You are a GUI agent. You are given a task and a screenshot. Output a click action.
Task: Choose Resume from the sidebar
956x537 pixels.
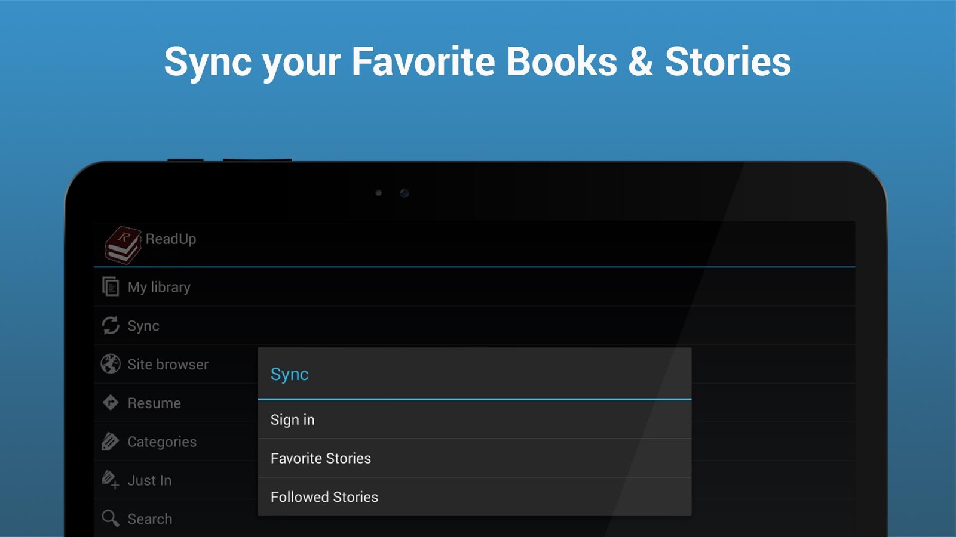click(x=154, y=403)
